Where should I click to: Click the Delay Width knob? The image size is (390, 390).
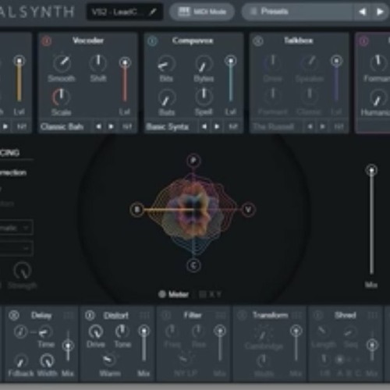tap(47, 361)
